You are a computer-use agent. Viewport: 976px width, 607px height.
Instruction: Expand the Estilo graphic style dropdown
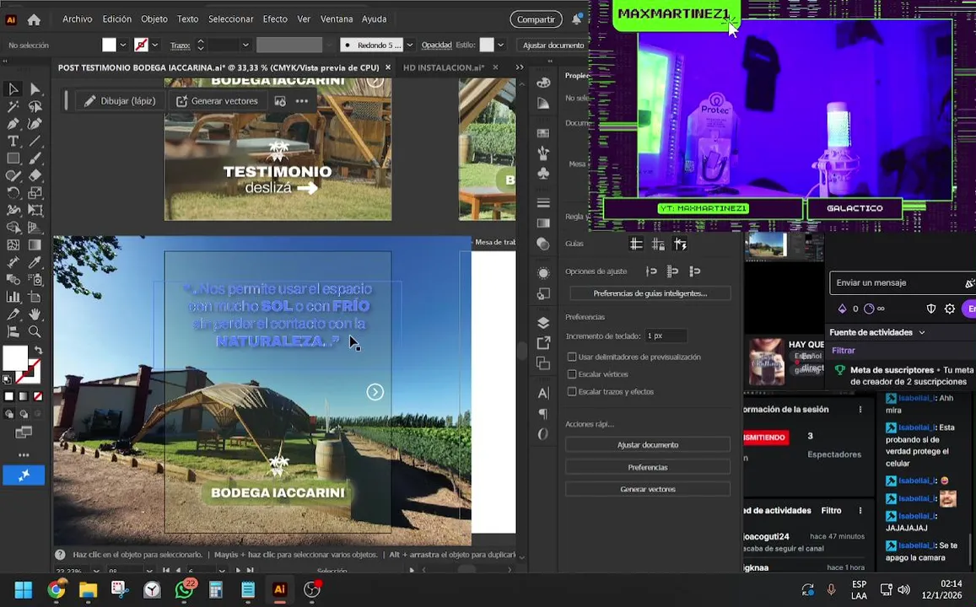(x=500, y=45)
